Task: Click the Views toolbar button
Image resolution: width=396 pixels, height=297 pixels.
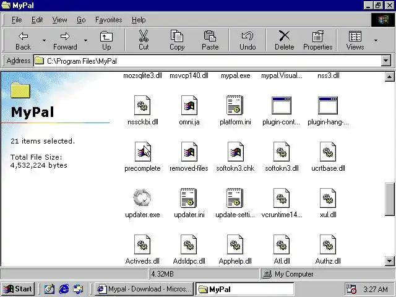Action: tap(355, 40)
